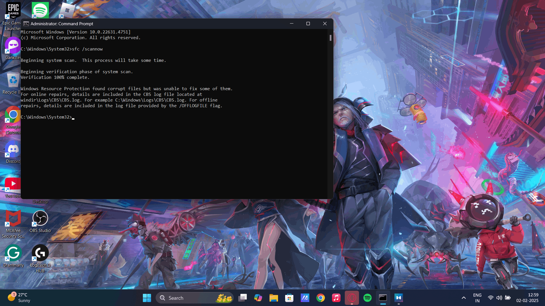Open the Roblox desktop shortcut
Image resolution: width=545 pixels, height=306 pixels.
pyautogui.click(x=67, y=10)
